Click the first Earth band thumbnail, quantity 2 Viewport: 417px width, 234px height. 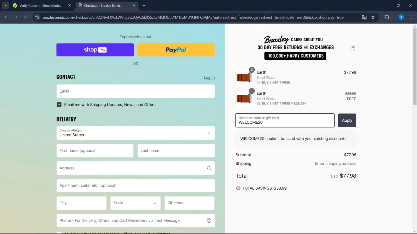[x=244, y=77]
